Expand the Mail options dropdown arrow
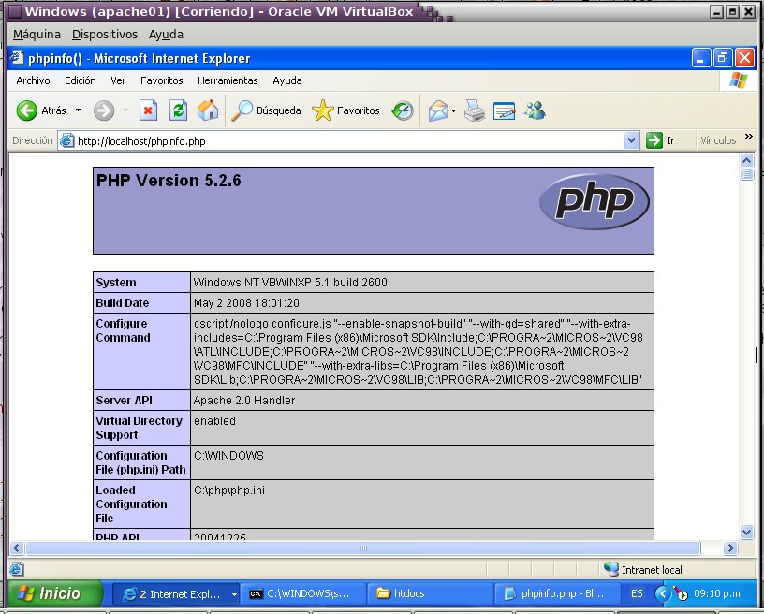764x614 pixels. [453, 111]
